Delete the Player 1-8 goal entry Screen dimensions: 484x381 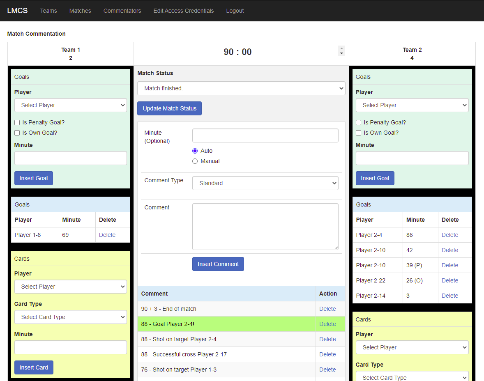(x=107, y=235)
